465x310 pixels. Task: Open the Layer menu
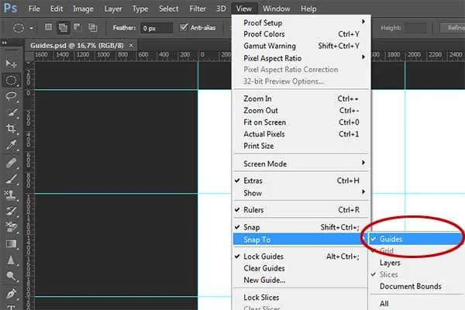pos(113,9)
